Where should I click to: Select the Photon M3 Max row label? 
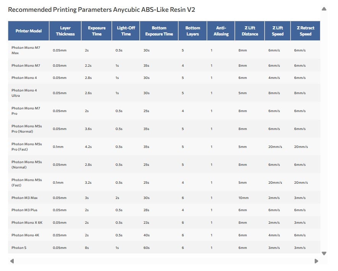click(24, 198)
